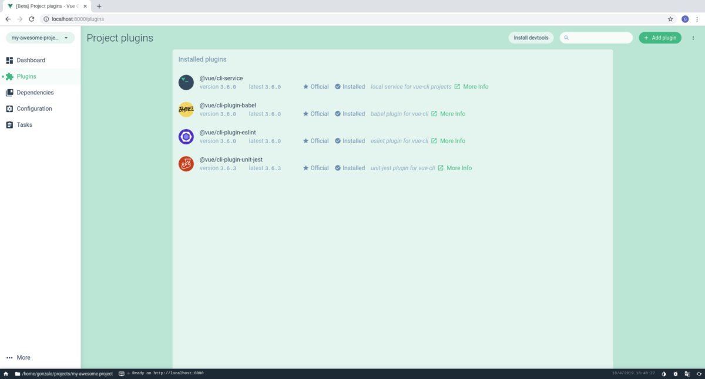The image size is (705, 379).
Task: Click the Official star icon for cli-plugin-babel
Action: pos(305,114)
